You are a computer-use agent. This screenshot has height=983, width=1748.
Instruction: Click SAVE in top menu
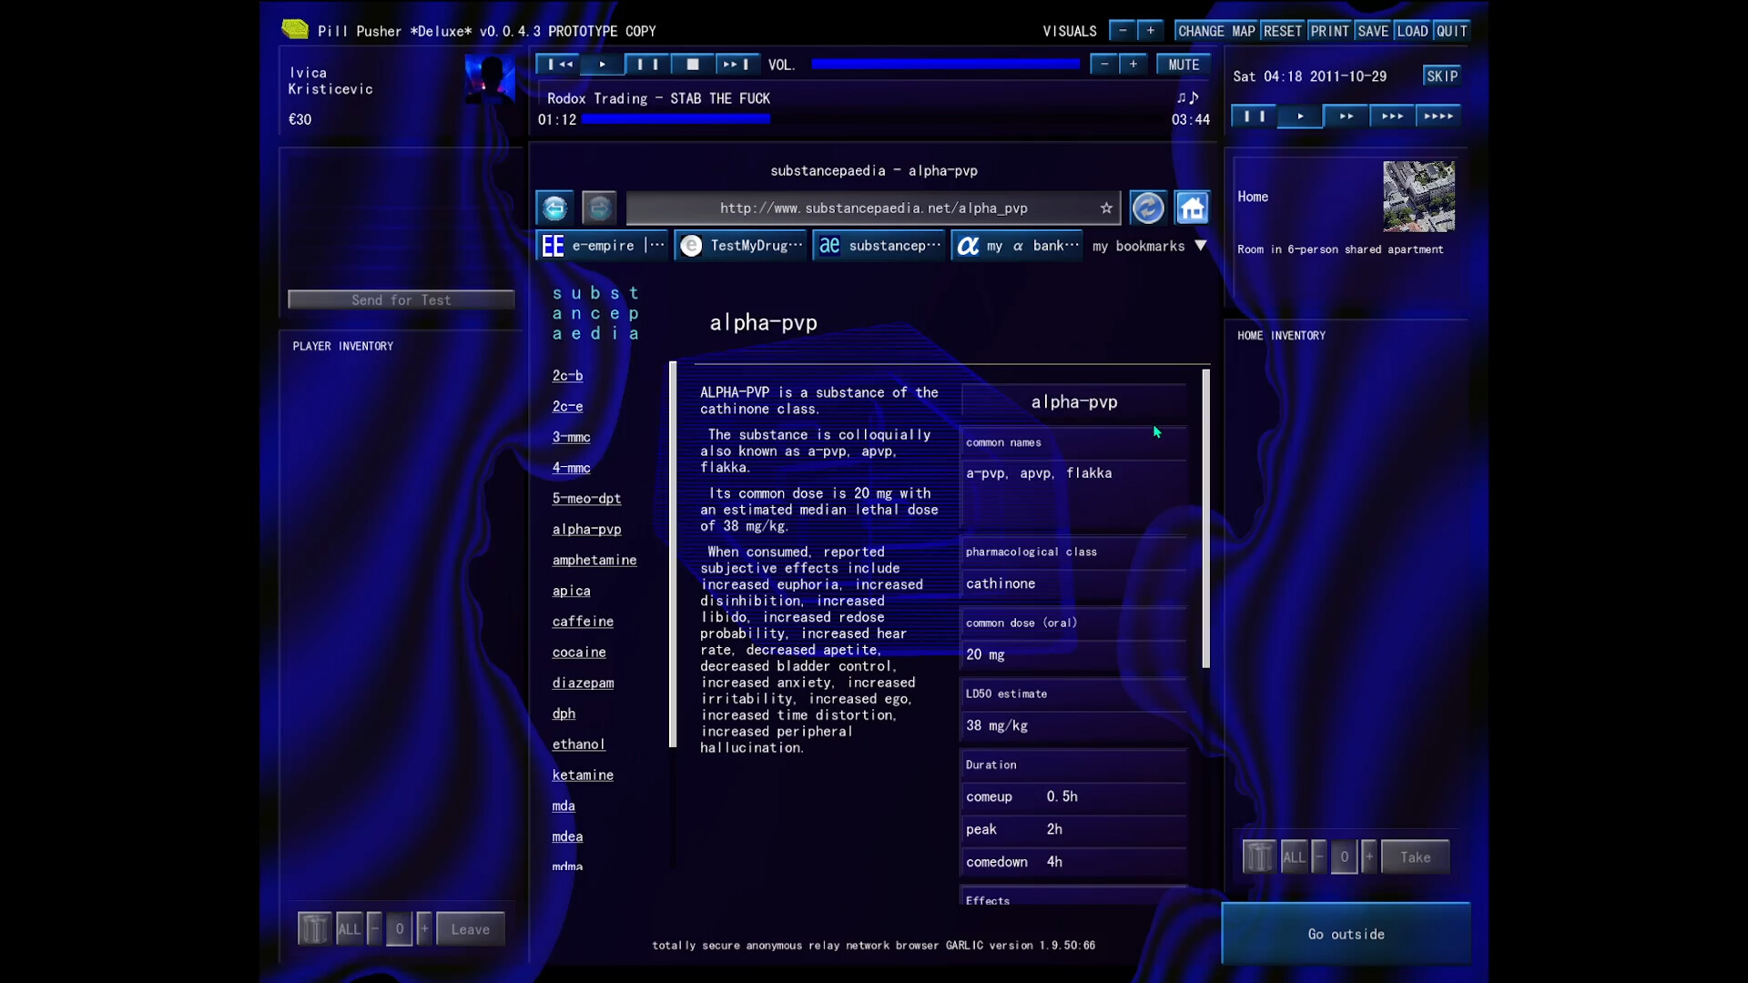pyautogui.click(x=1373, y=31)
